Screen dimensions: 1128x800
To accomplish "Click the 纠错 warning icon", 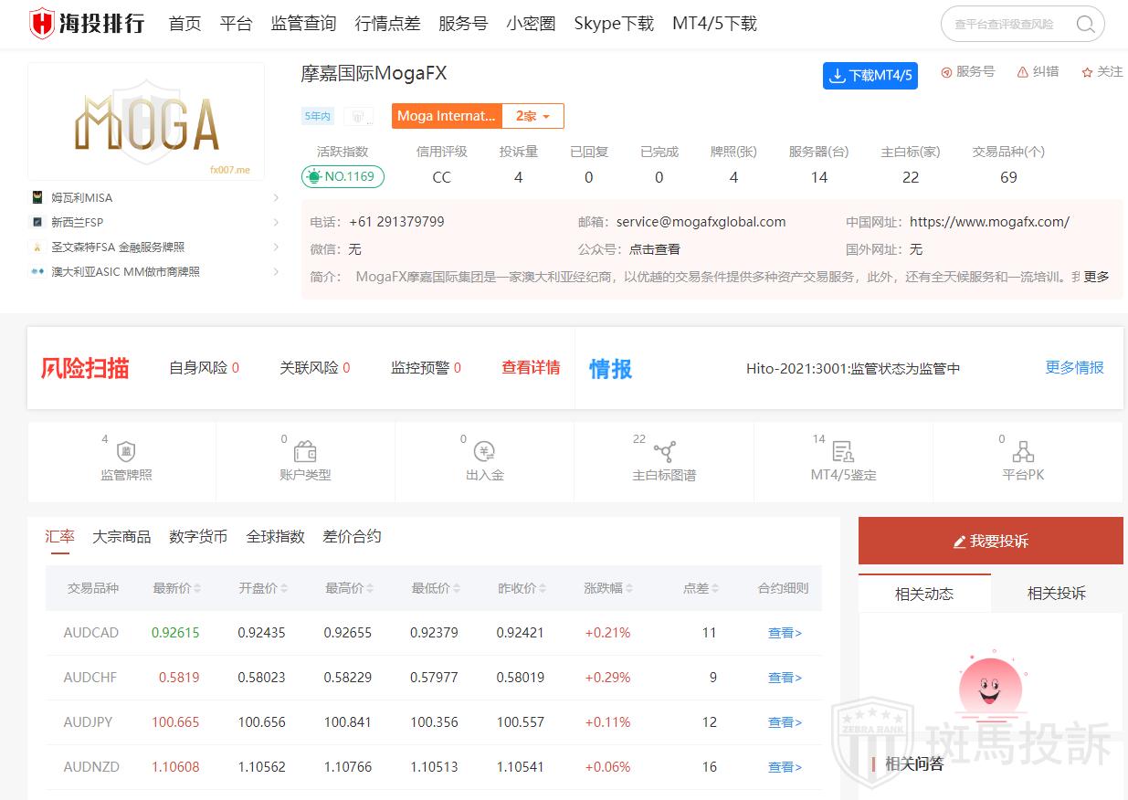I will [1022, 72].
